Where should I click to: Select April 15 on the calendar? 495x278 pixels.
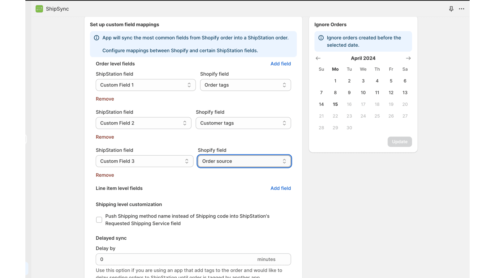pos(335,104)
